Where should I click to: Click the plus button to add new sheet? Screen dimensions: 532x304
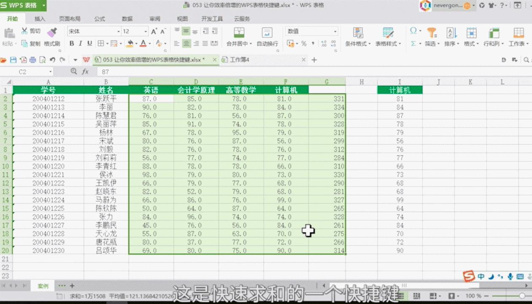tap(72, 286)
